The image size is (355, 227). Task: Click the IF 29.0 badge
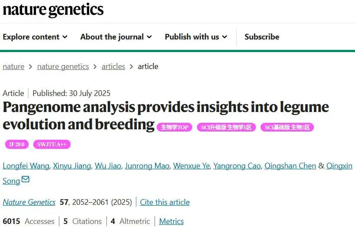[17, 145]
